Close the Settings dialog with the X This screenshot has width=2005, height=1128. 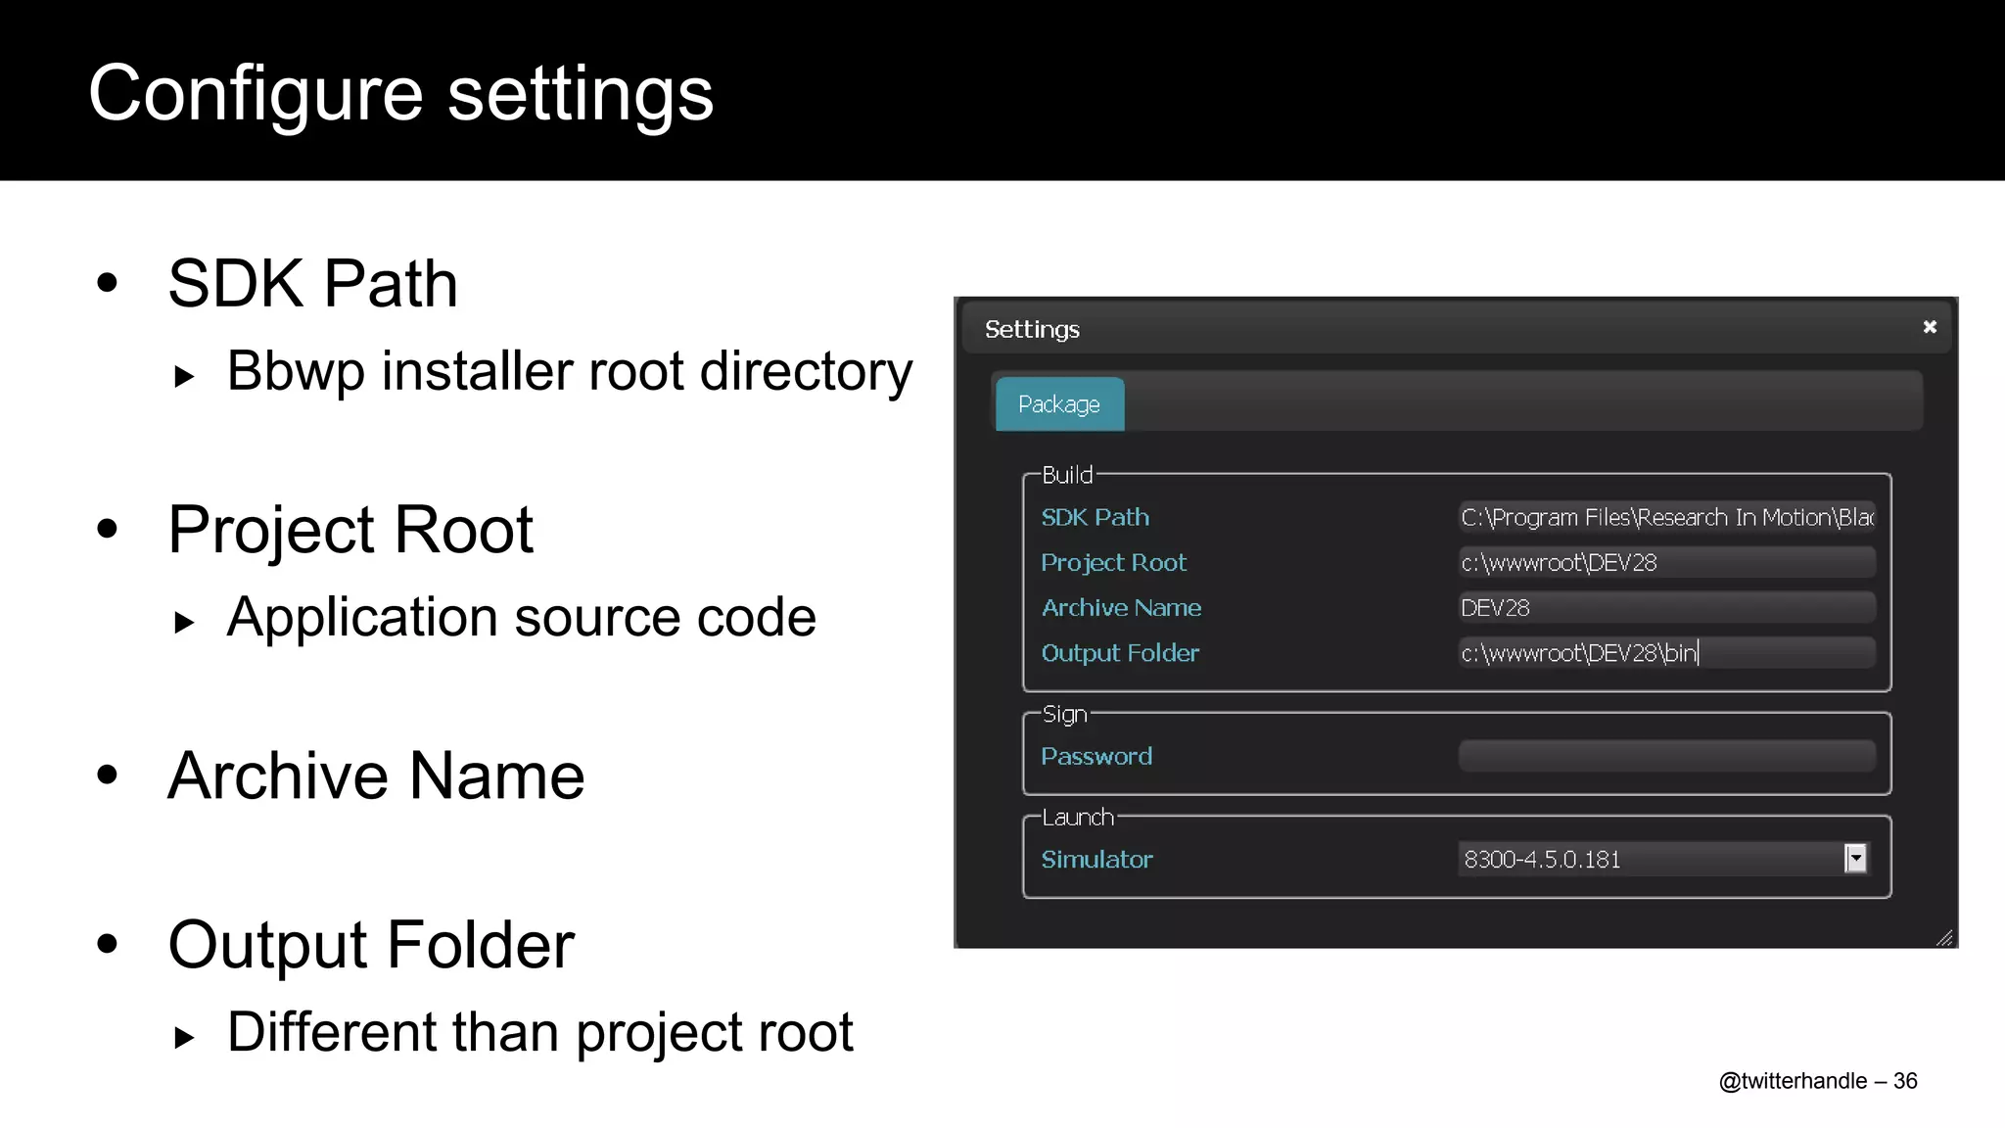[x=1930, y=327]
